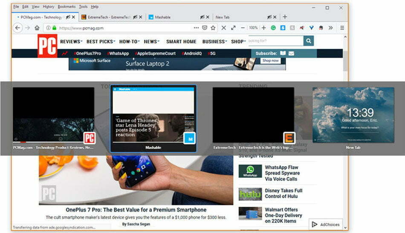Viewport: 405px width, 233px height.
Task: Open the Tools menu
Action: tap(83, 7)
